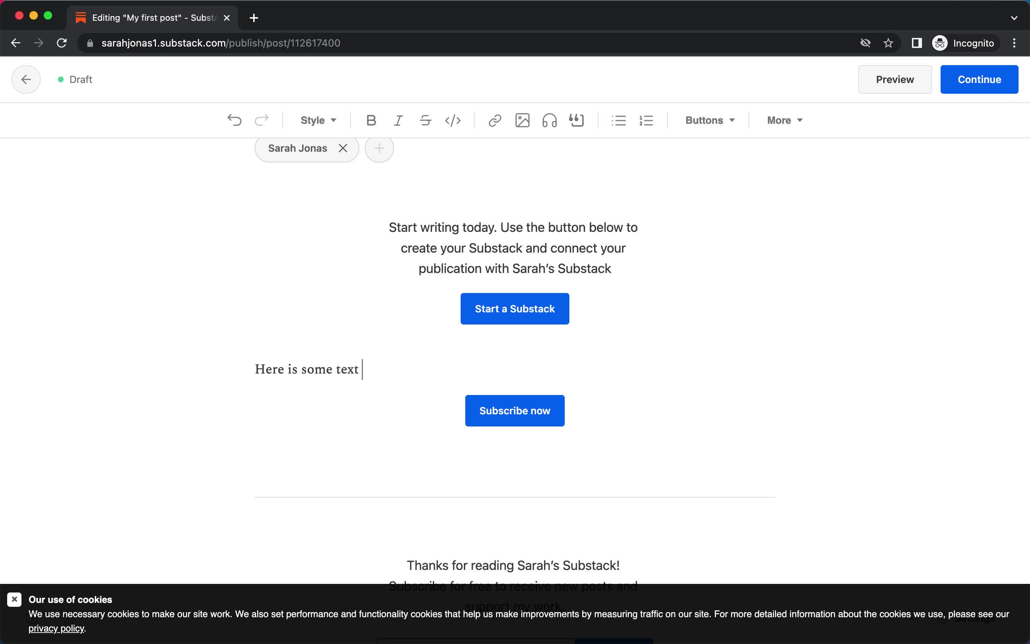Apply strikethrough formatting
Viewport: 1030px width, 644px height.
point(425,121)
